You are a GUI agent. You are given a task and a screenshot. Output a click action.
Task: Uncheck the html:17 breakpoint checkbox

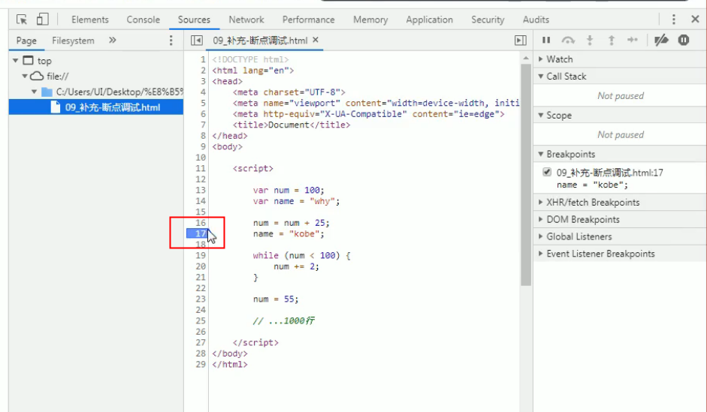tap(547, 172)
